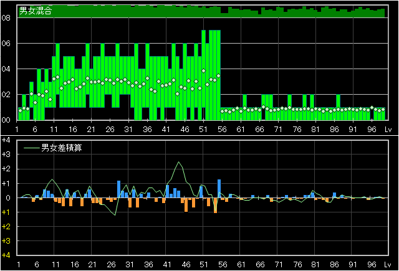Click the Lv label on 男女差積算 x-axis
399x271 pixels.
point(387,265)
